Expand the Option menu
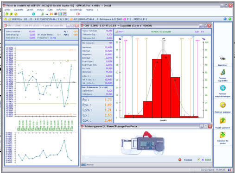The width and height of the screenshot is (235, 173). (x=30, y=10)
